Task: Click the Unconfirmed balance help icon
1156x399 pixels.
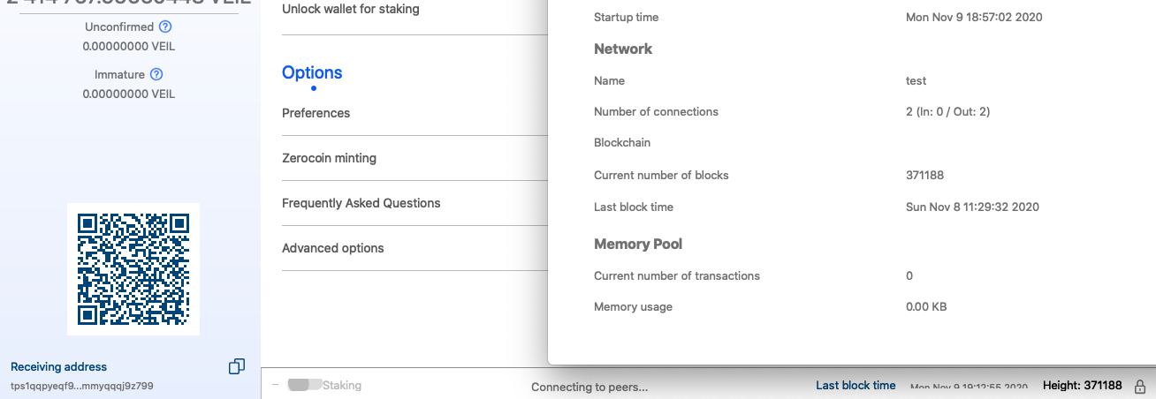Action: click(x=165, y=27)
